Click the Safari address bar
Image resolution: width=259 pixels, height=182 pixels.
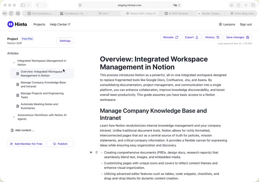pos(129,5)
